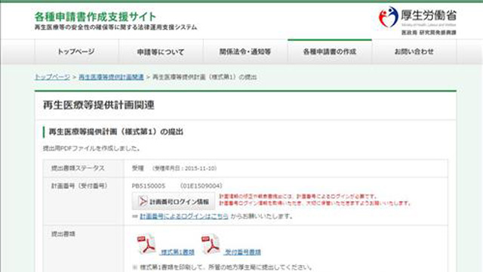Select the plan number PB5150005 text
This screenshot has width=483, height=272.
[x=149, y=186]
